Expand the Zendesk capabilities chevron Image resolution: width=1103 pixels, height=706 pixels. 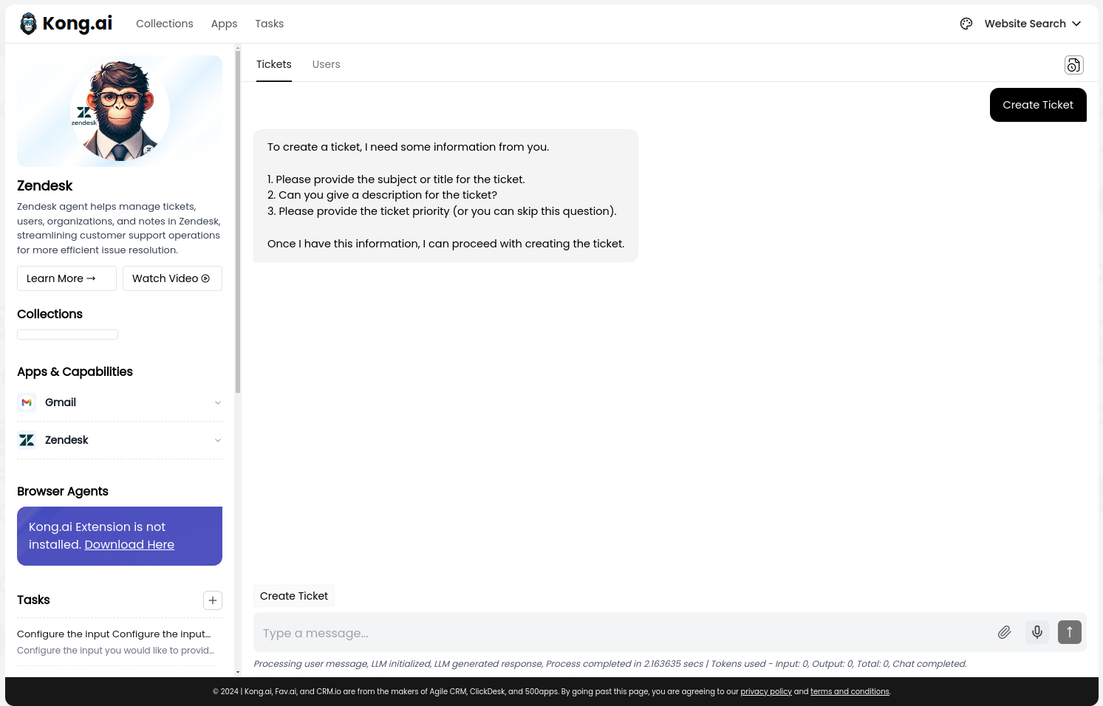point(218,440)
